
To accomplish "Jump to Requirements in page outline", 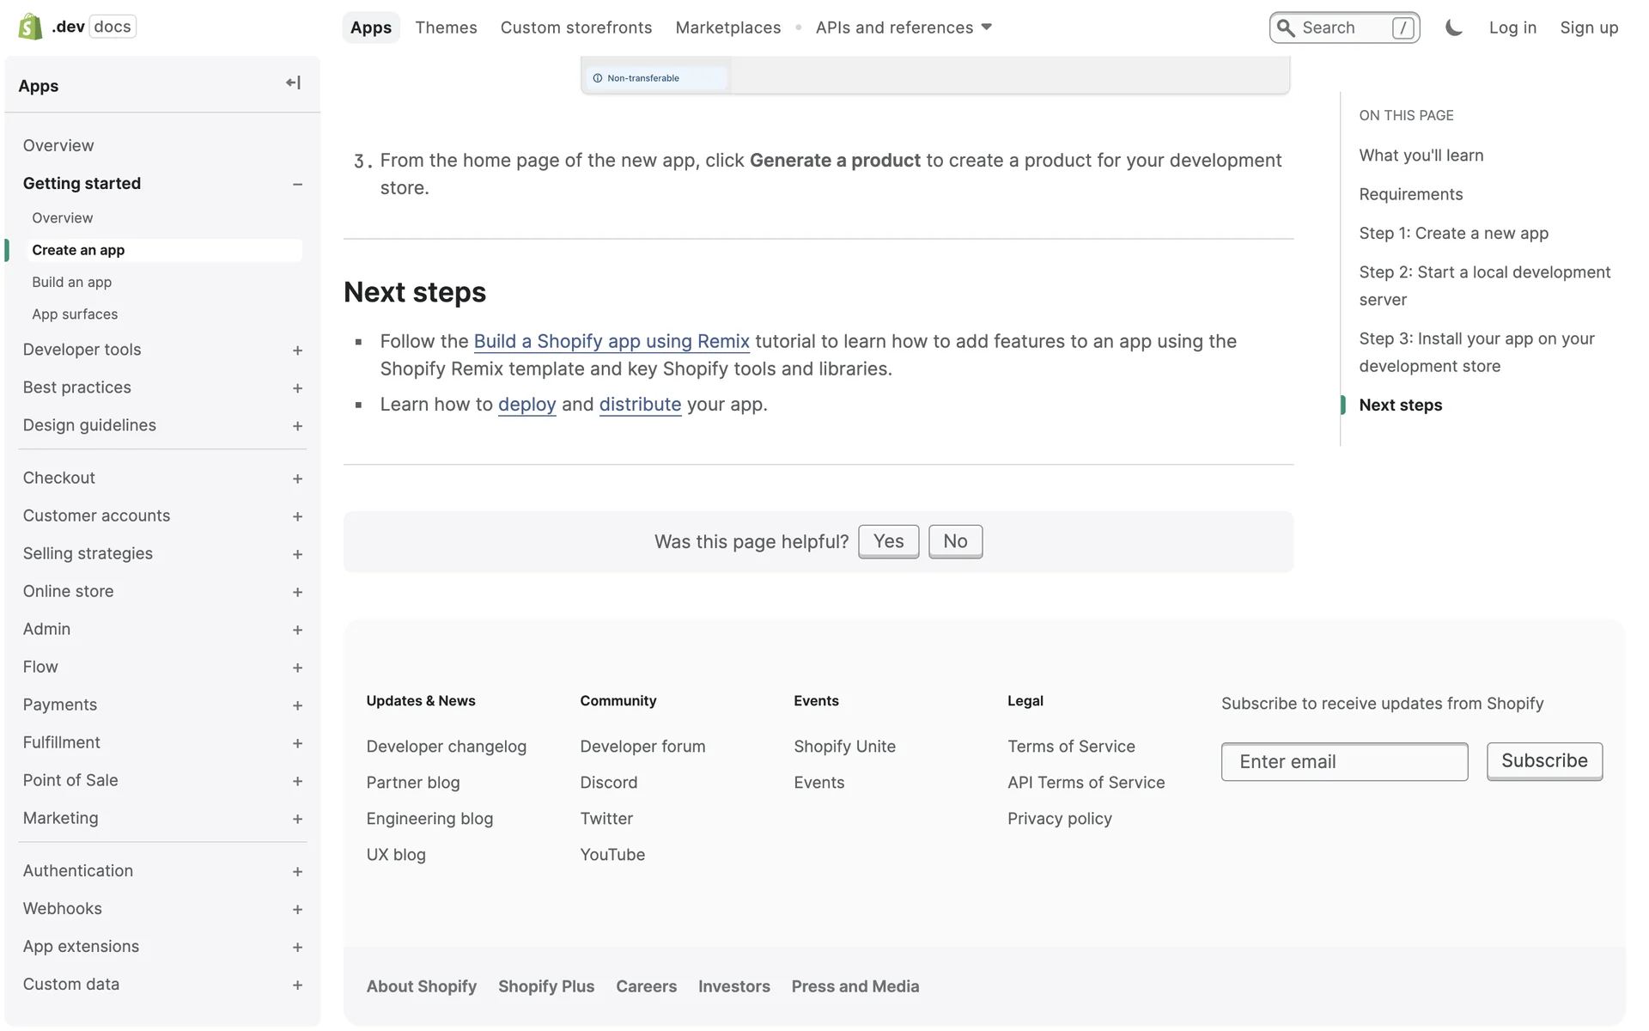I will pos(1410,194).
